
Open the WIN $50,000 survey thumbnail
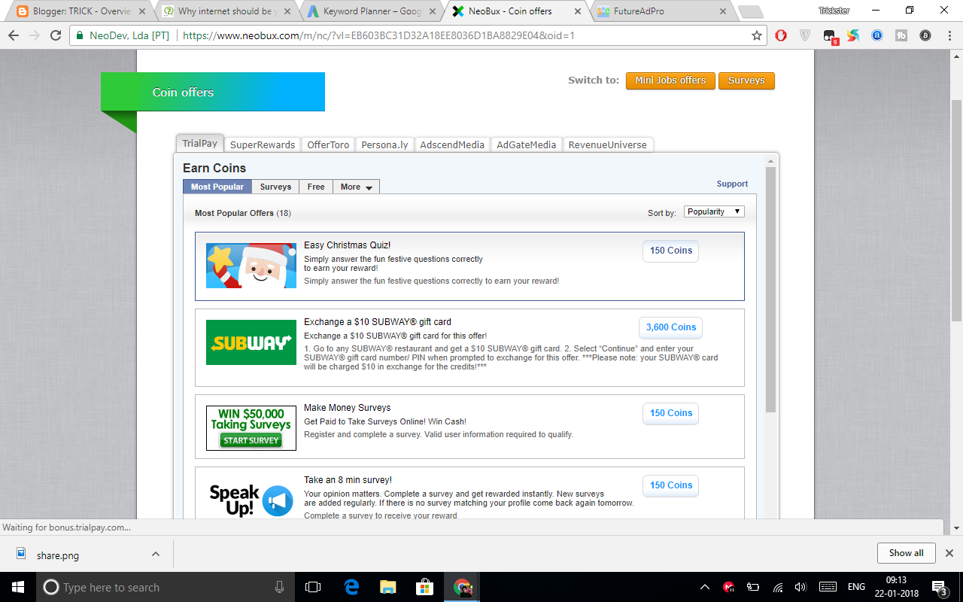[251, 428]
